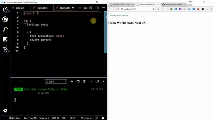Viewport: 214px width, 120px height.
Task: Click the red extension icon in Chrome
Action: [198, 9]
